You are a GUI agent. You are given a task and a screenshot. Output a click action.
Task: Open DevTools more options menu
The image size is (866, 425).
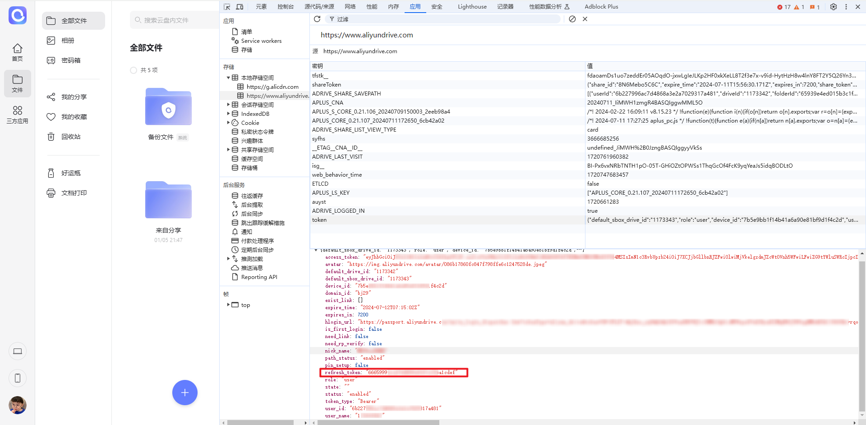tap(846, 7)
